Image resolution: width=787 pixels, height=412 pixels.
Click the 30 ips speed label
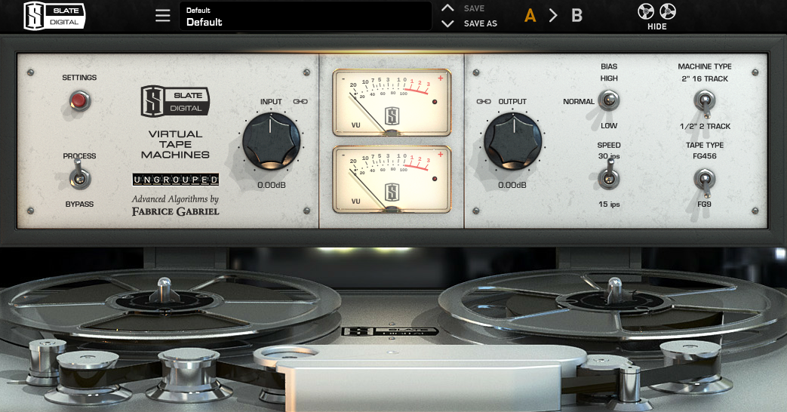tap(609, 156)
